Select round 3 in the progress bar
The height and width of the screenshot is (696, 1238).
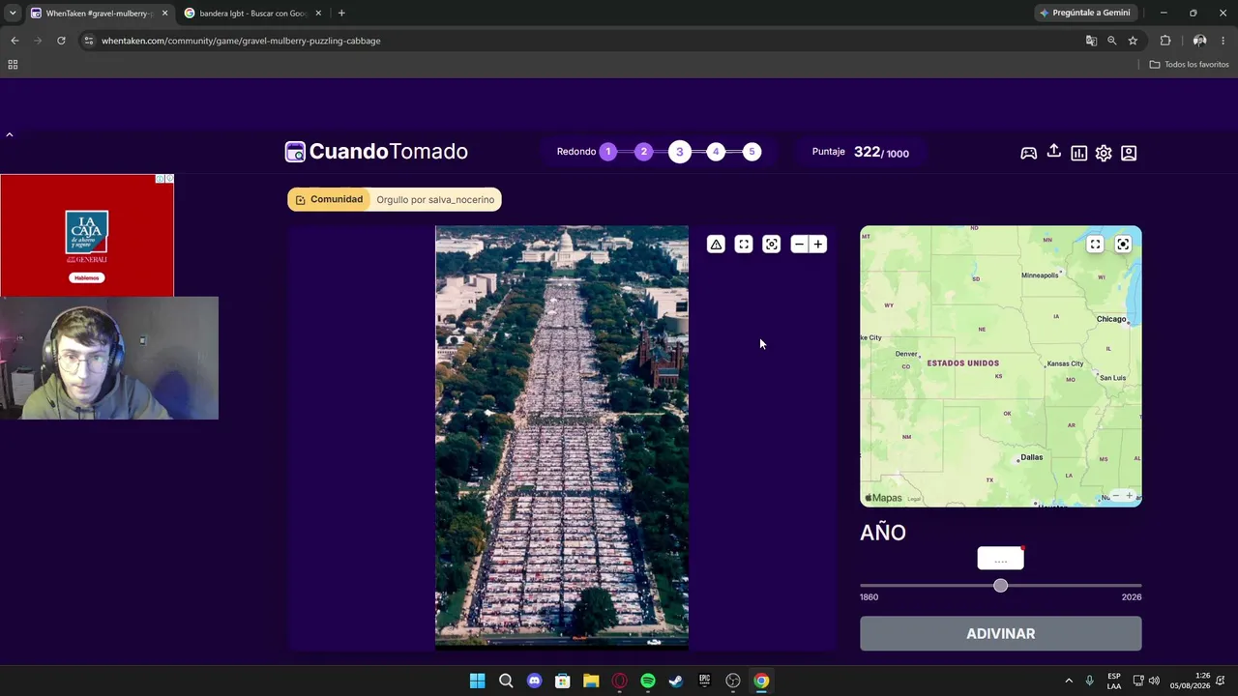point(680,152)
